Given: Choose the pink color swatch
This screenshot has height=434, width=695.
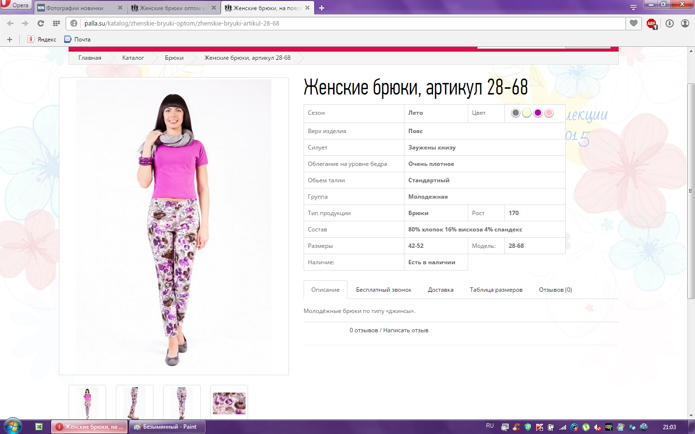Looking at the screenshot, I should [549, 113].
